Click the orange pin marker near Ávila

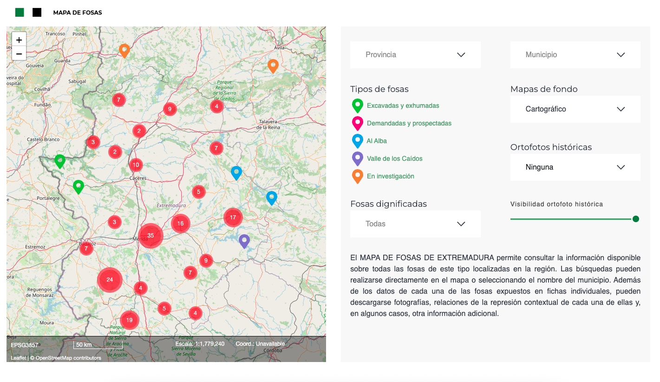273,66
